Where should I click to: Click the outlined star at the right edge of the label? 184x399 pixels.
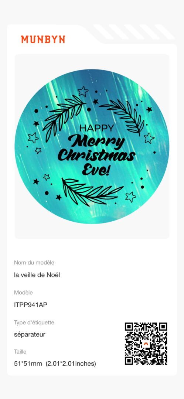point(149,138)
